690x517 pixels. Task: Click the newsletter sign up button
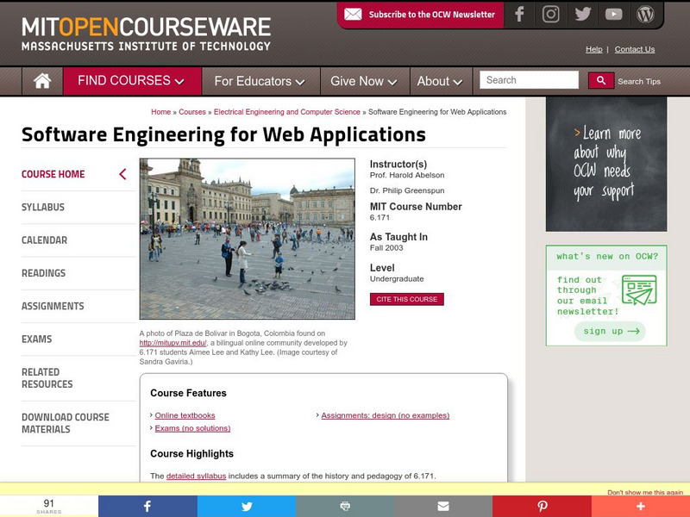coord(610,331)
